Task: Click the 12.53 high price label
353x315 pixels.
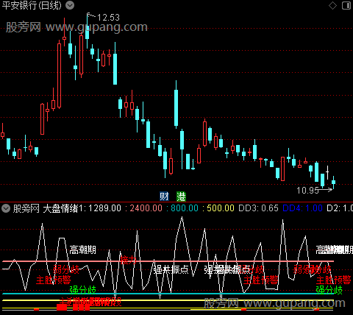Action: [108, 18]
